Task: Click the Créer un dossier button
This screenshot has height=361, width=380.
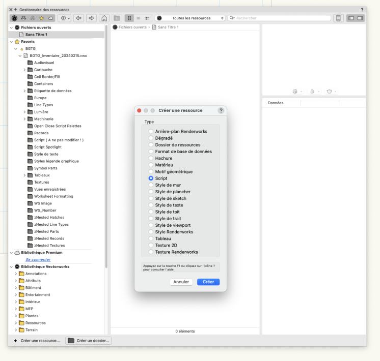Action: pyautogui.click(x=89, y=341)
